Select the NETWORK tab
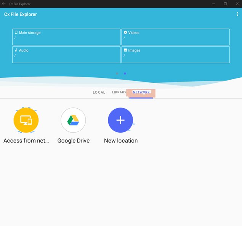The image size is (242, 226). (141, 92)
